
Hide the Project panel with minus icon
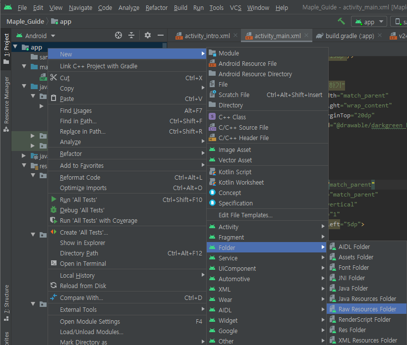[x=161, y=35]
